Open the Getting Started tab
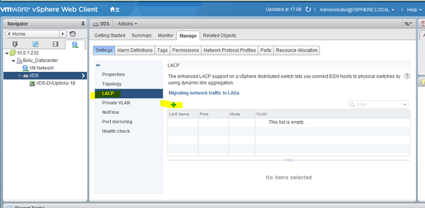 tap(110, 36)
